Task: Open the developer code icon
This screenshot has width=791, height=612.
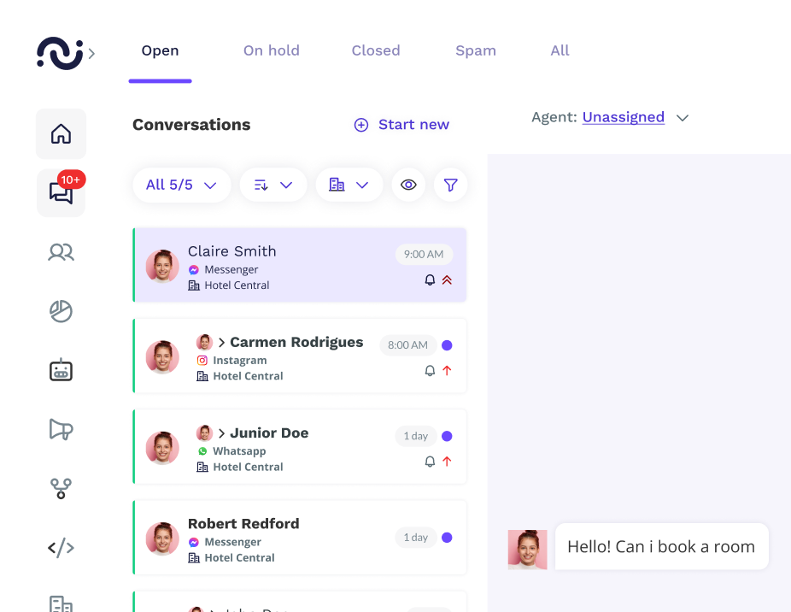Action: [61, 548]
